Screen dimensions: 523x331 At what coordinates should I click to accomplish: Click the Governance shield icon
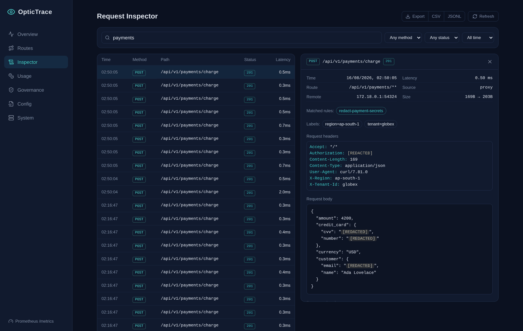[11, 90]
